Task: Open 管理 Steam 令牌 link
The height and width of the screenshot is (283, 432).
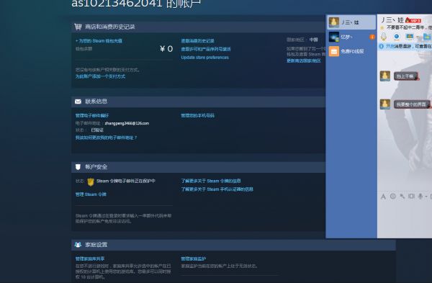Action: (91, 194)
